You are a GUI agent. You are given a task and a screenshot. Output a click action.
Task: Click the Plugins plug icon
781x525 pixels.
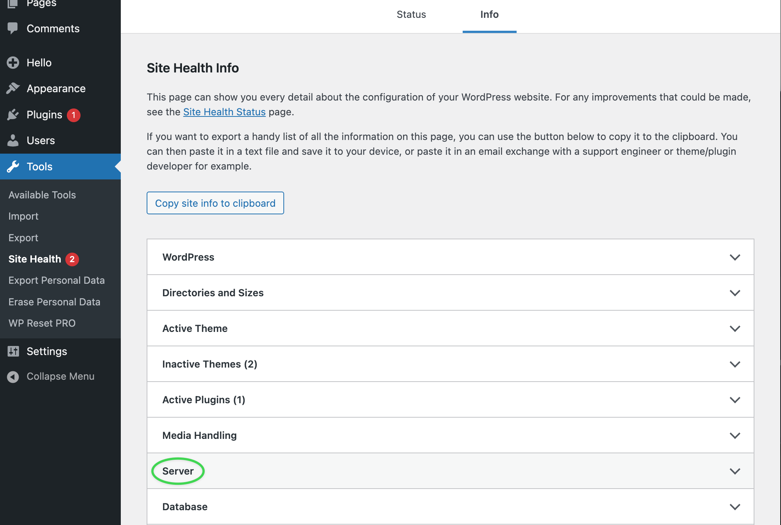click(13, 115)
